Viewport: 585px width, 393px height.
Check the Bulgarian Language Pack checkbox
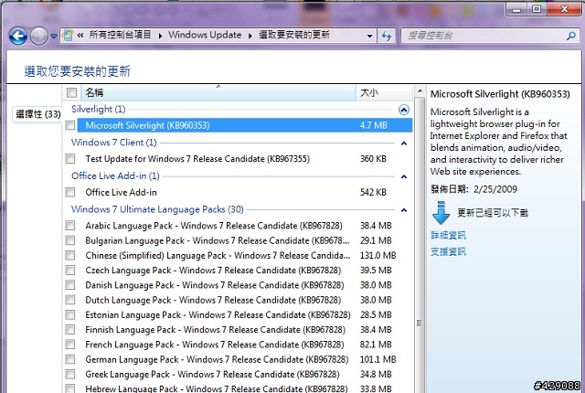click(70, 240)
